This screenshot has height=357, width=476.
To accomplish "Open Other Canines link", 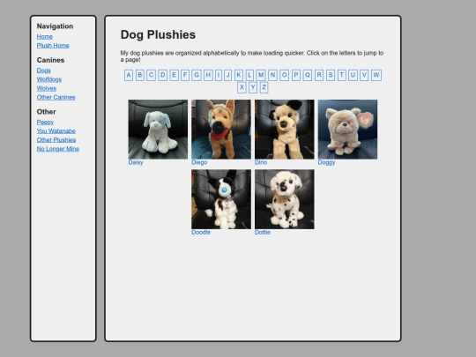I will point(56,98).
